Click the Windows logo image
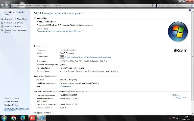 178,31
